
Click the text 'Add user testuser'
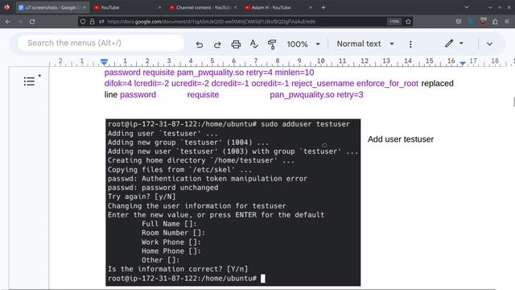(401, 139)
